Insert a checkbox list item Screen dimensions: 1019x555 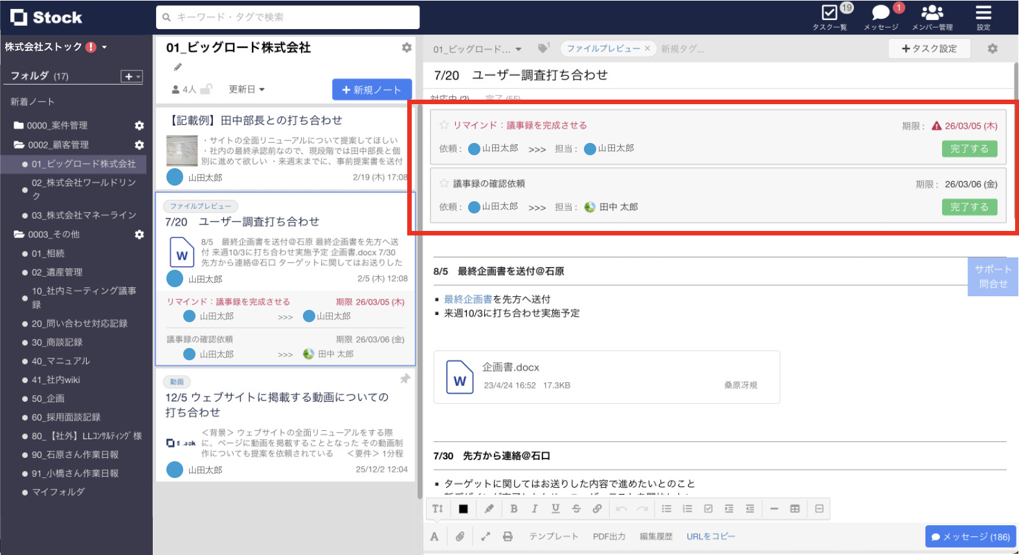[708, 508]
